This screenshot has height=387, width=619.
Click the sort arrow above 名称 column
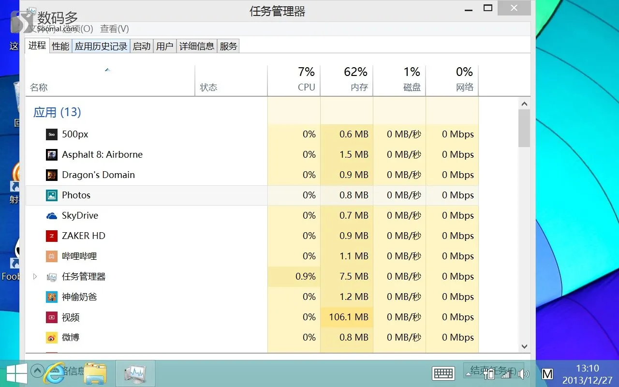[107, 70]
